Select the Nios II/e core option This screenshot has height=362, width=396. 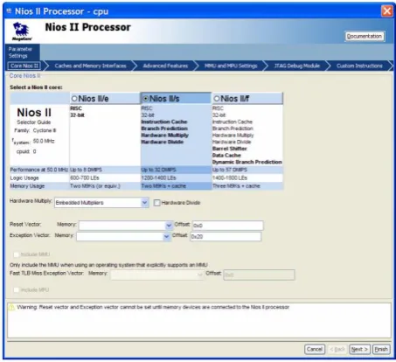[x=74, y=99]
